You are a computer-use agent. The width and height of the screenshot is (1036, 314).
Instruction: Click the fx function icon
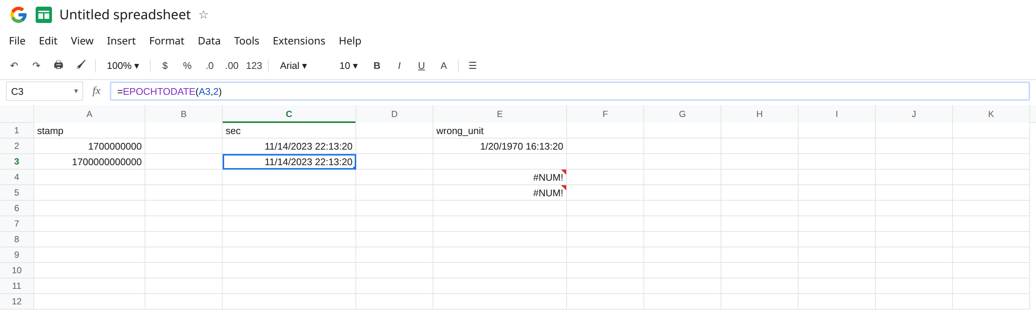[96, 91]
